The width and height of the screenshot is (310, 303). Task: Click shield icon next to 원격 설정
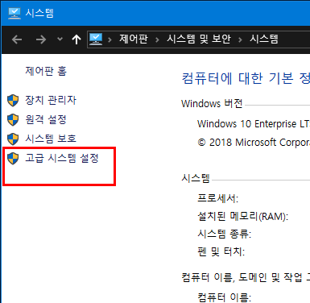tap(13, 120)
